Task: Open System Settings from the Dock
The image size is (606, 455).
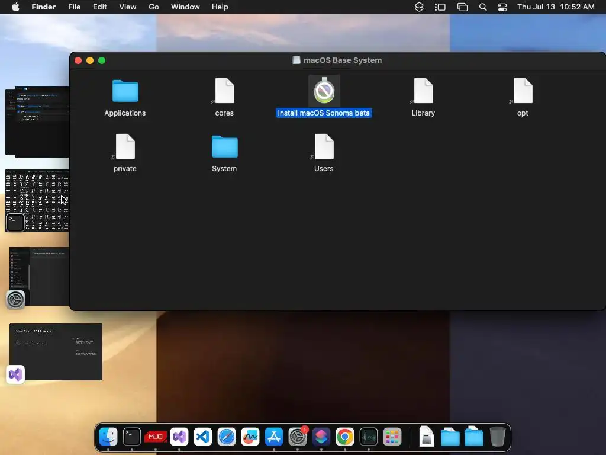Action: 298,437
